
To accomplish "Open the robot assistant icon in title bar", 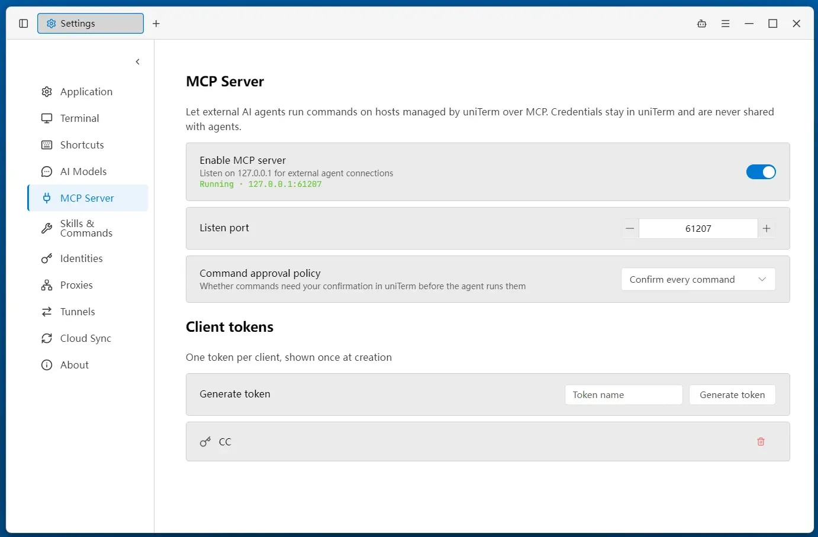I will pyautogui.click(x=702, y=24).
